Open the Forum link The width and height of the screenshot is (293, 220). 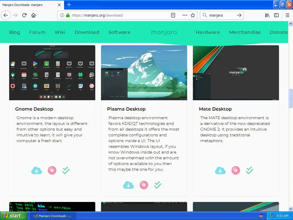coord(37,32)
